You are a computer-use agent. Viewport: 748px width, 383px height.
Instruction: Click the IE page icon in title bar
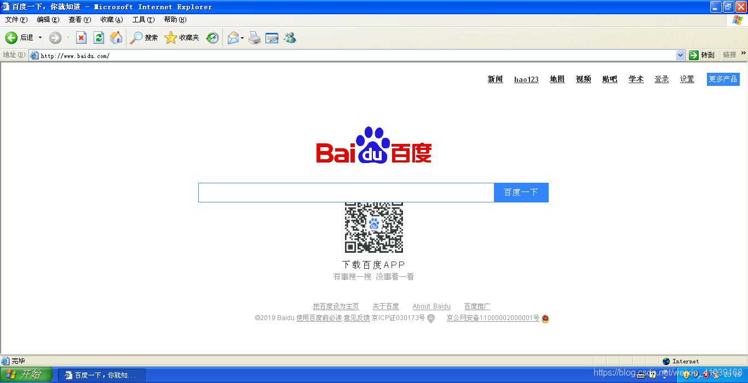(5, 7)
